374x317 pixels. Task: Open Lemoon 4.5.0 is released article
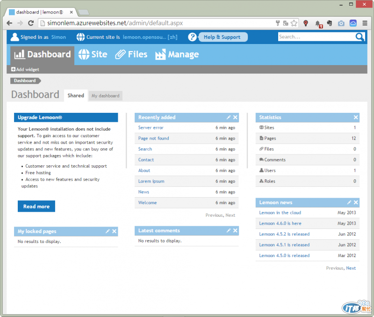[x=284, y=256]
